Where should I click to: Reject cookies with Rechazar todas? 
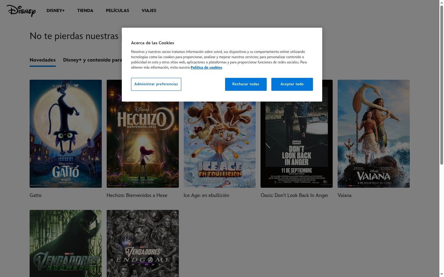click(246, 84)
